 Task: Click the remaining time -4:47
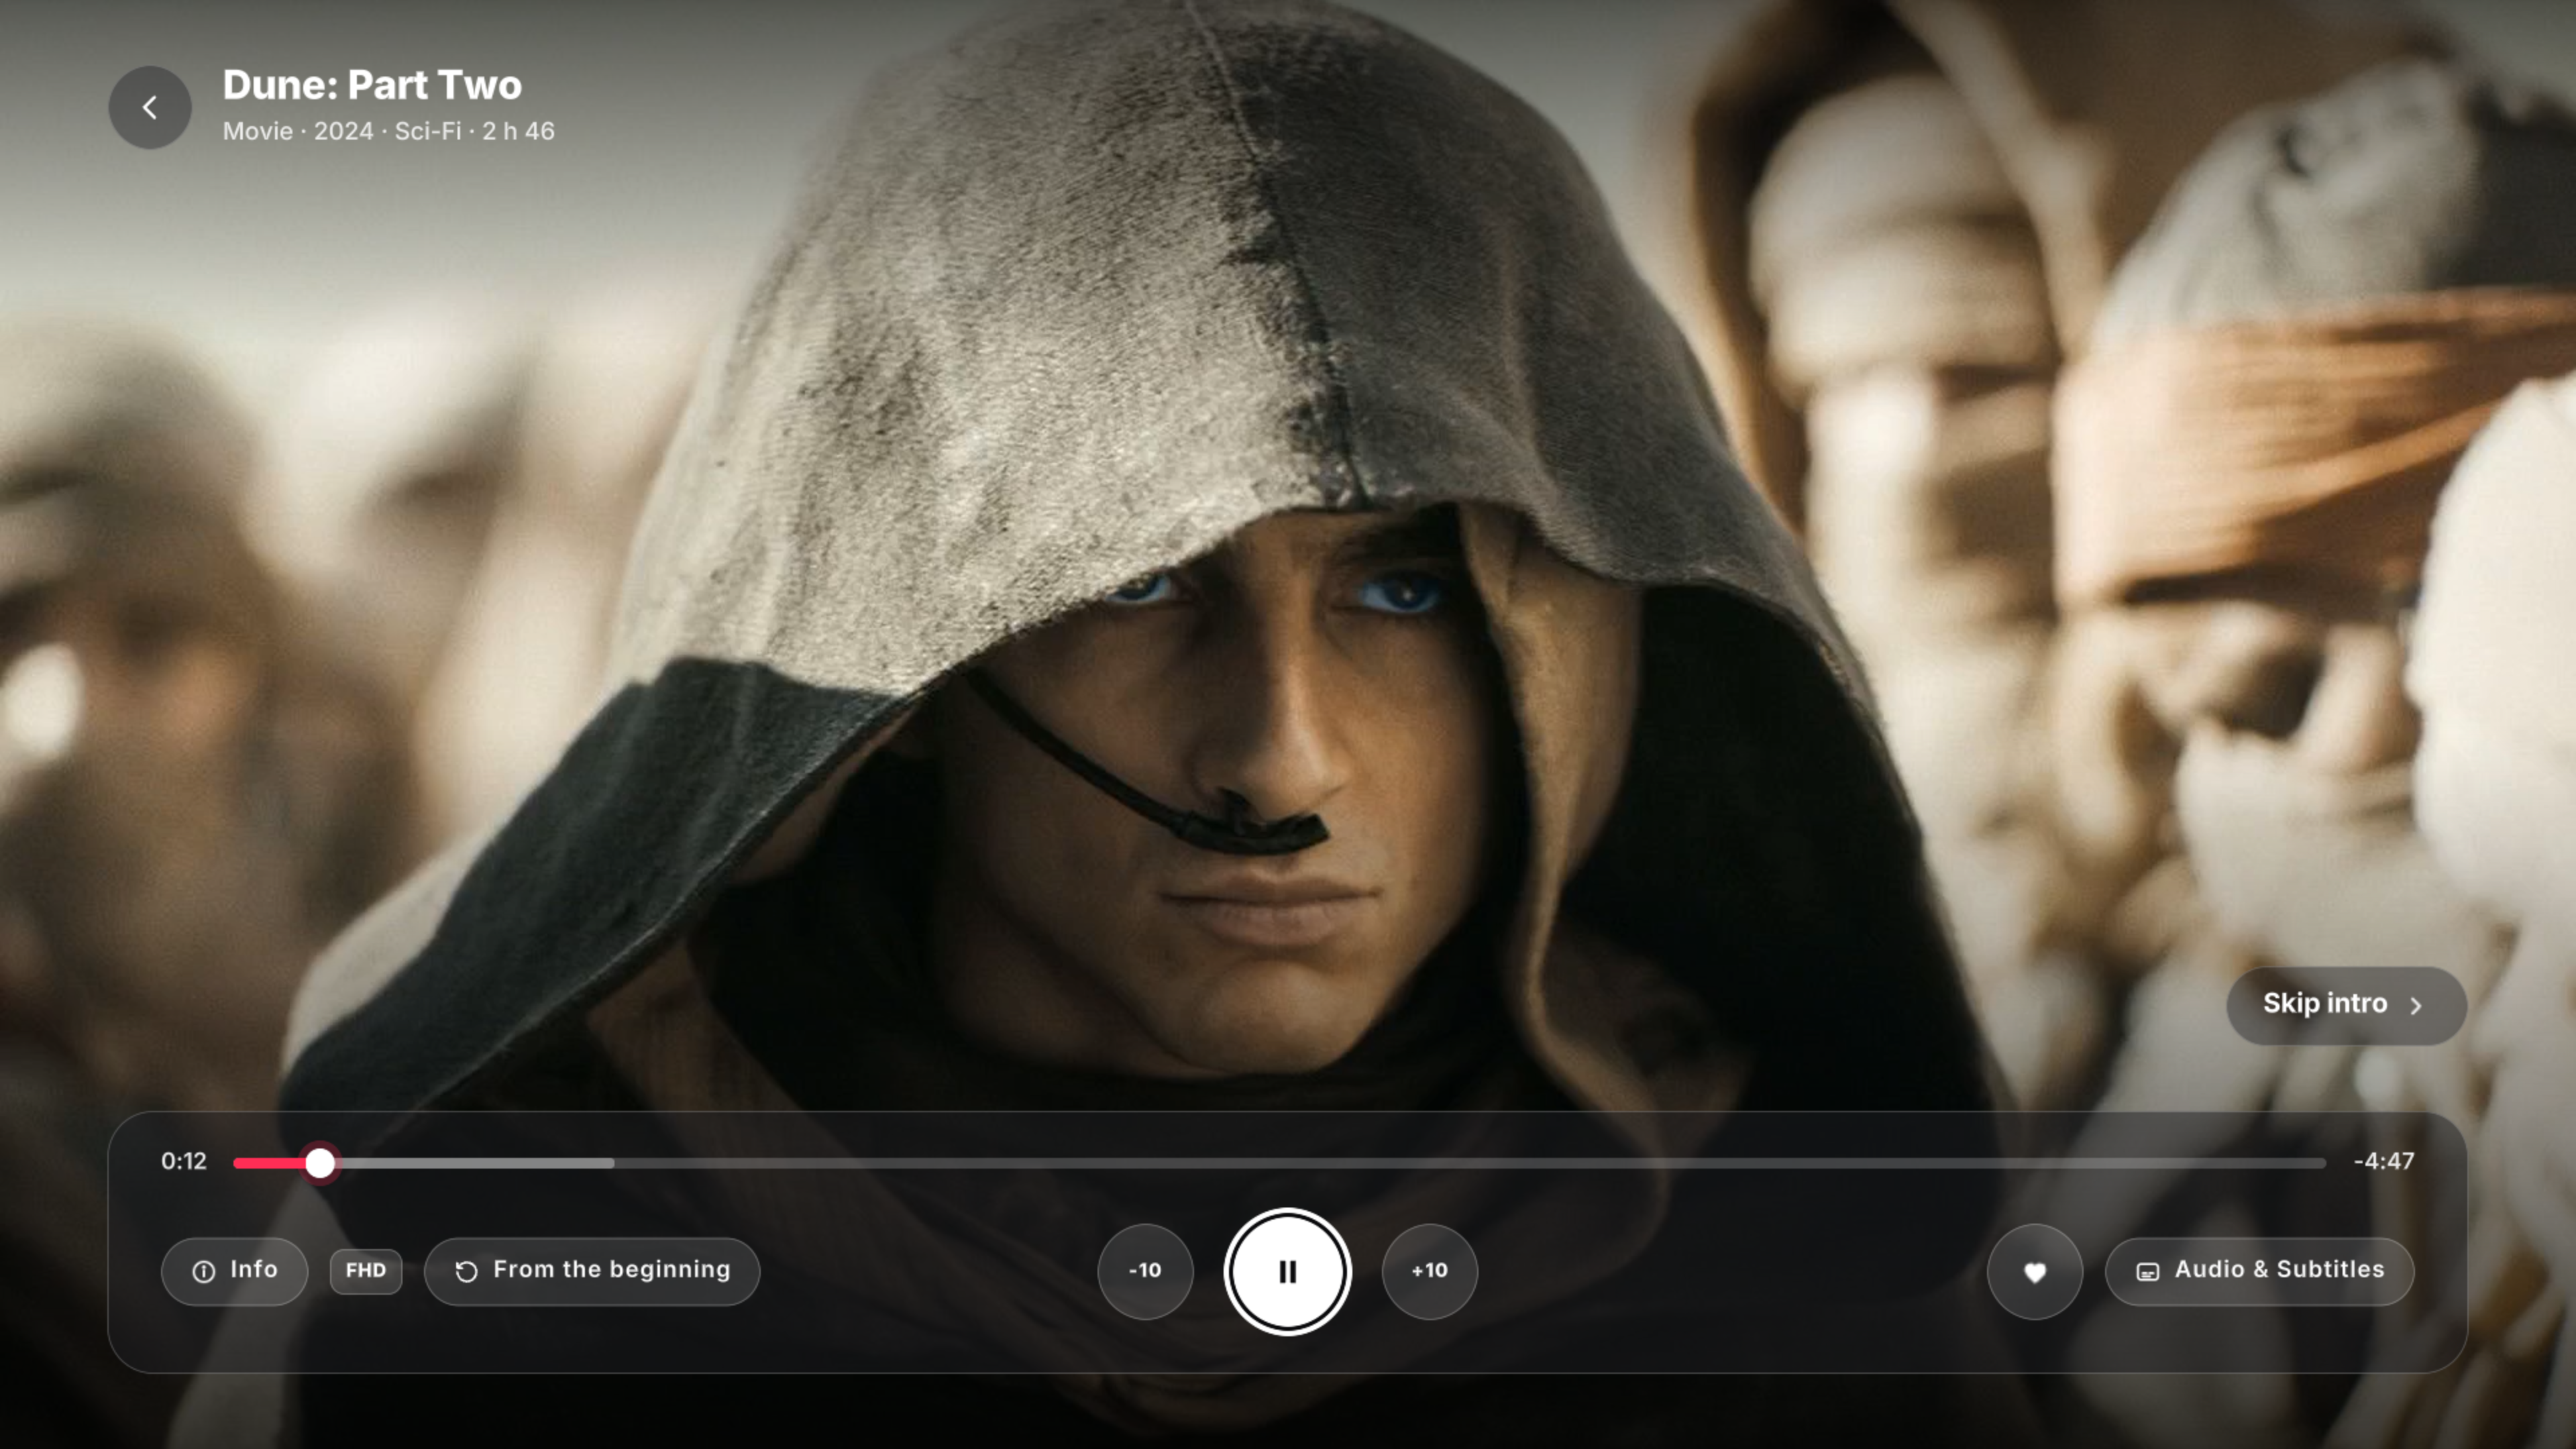pos(2384,1161)
